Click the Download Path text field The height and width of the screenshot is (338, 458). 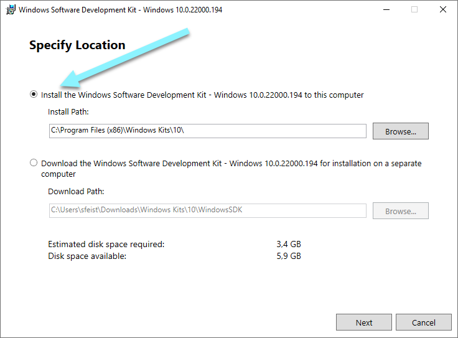point(207,210)
